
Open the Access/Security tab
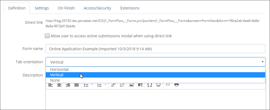(x=98, y=8)
